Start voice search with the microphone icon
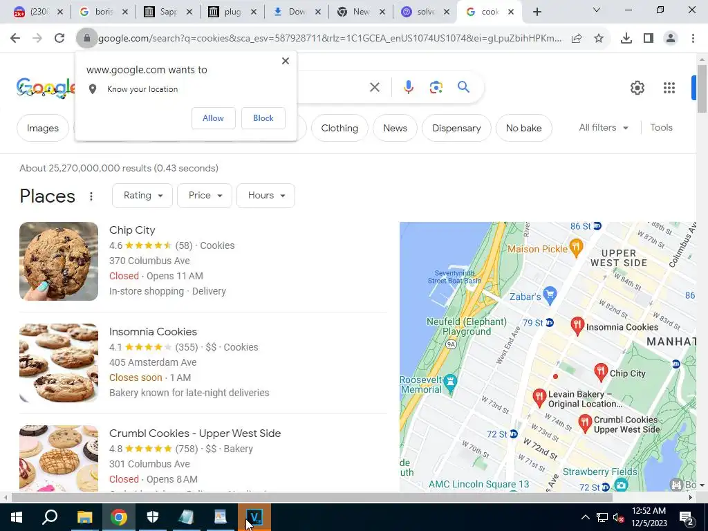 pos(408,87)
